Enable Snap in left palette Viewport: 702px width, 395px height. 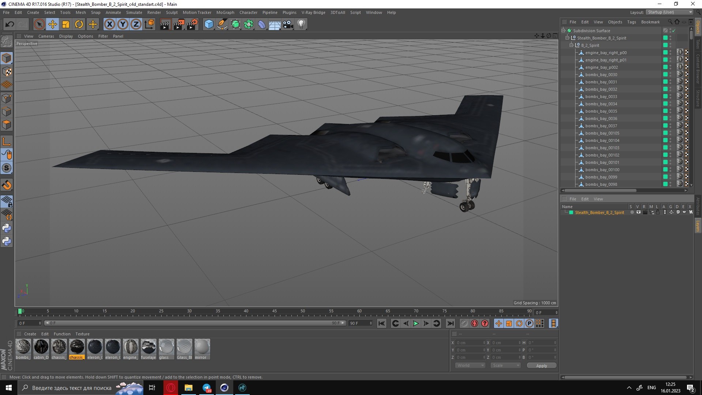click(7, 185)
